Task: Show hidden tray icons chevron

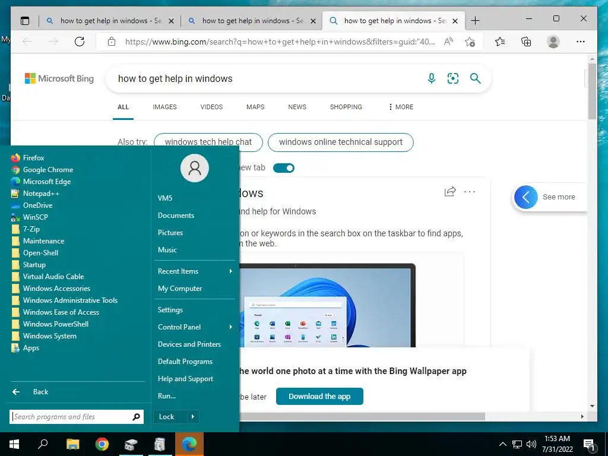Action: [x=502, y=444]
